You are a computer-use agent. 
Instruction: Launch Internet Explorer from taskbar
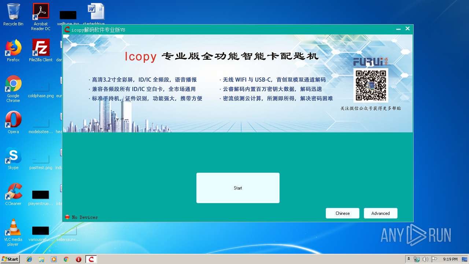click(x=29, y=259)
